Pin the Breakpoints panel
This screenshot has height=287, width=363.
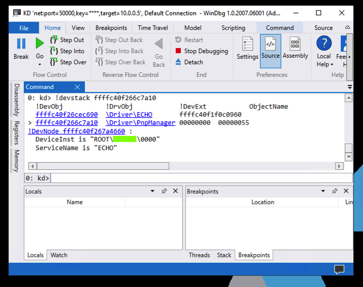point(335,191)
